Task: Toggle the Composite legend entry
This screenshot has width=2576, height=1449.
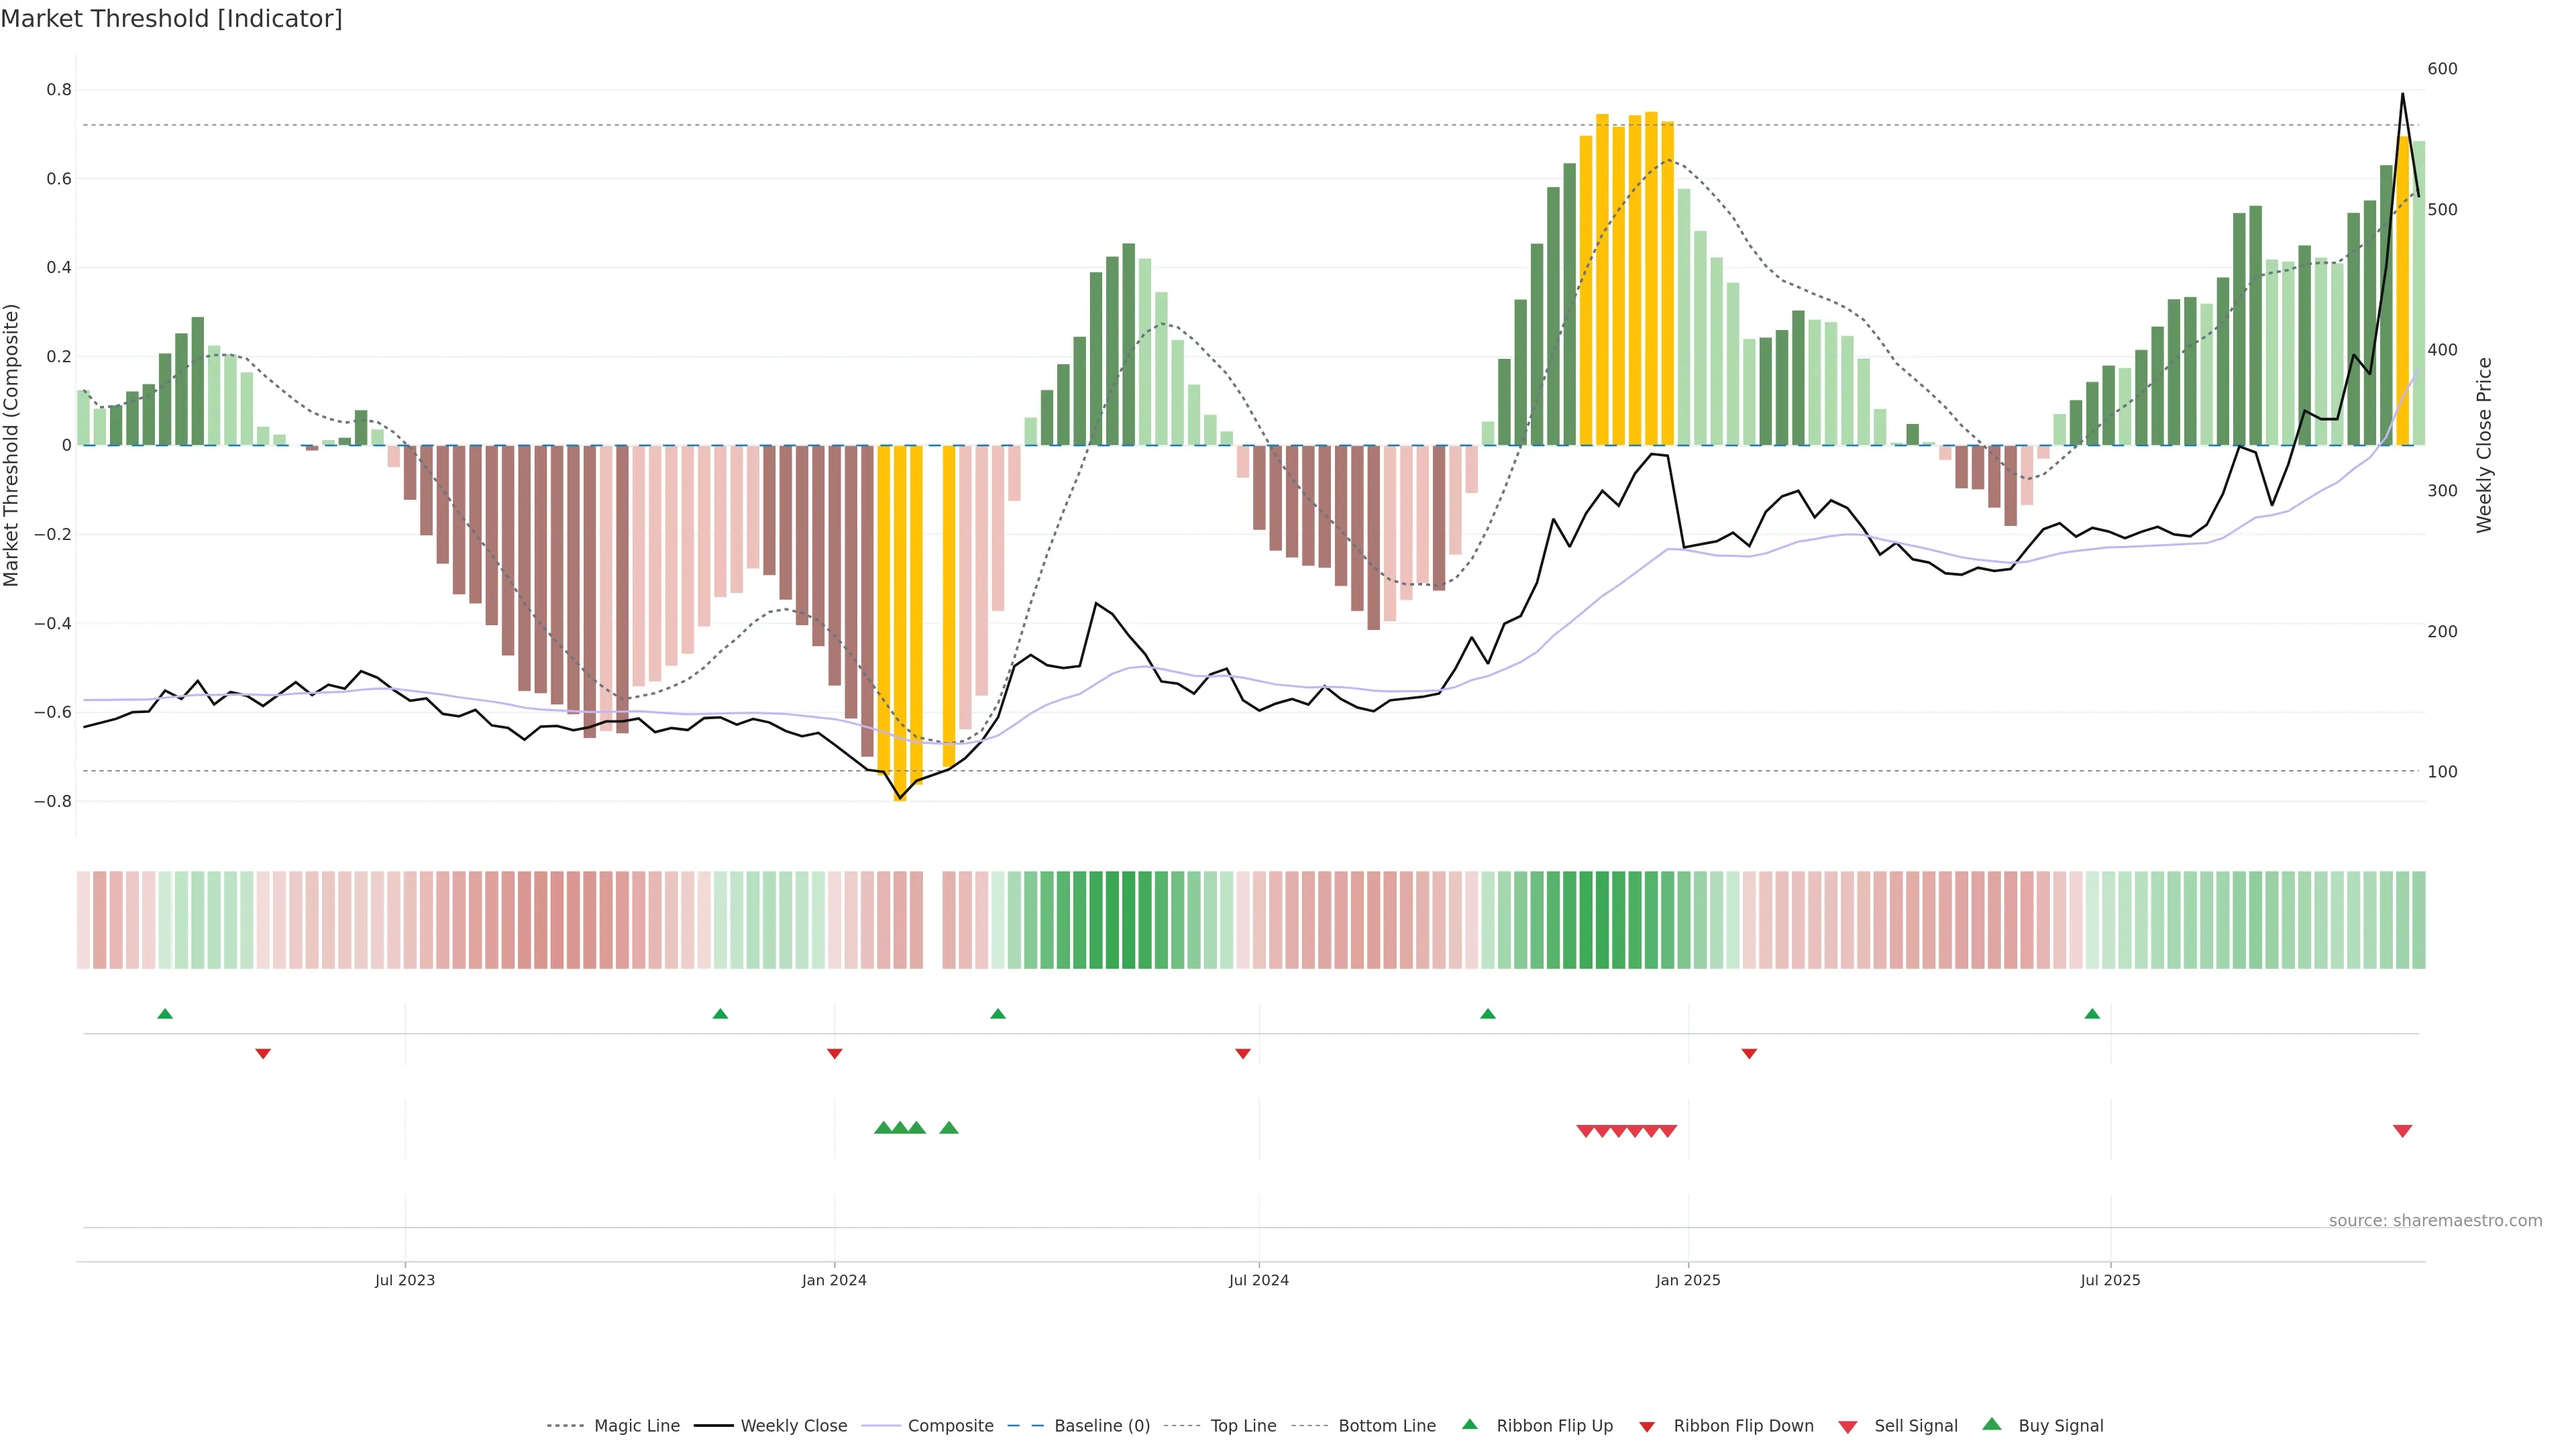Action: [950, 1426]
